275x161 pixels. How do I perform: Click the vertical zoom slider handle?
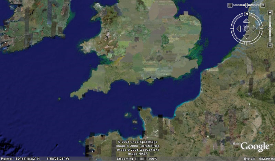click(x=269, y=29)
